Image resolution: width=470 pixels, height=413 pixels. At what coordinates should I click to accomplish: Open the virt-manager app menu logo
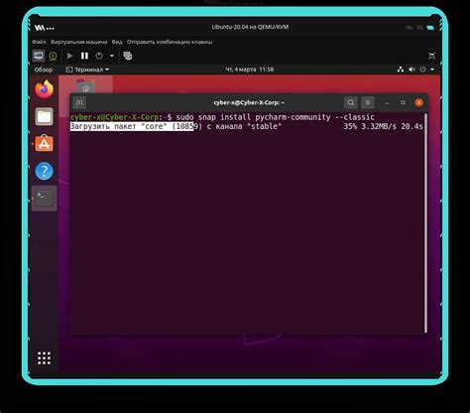pos(45,28)
